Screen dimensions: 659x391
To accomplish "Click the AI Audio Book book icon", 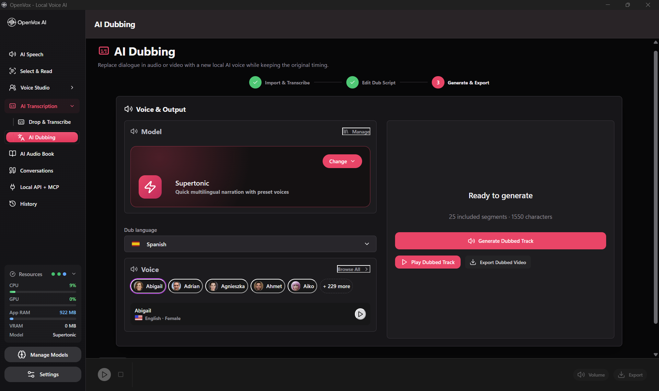I will (13, 154).
